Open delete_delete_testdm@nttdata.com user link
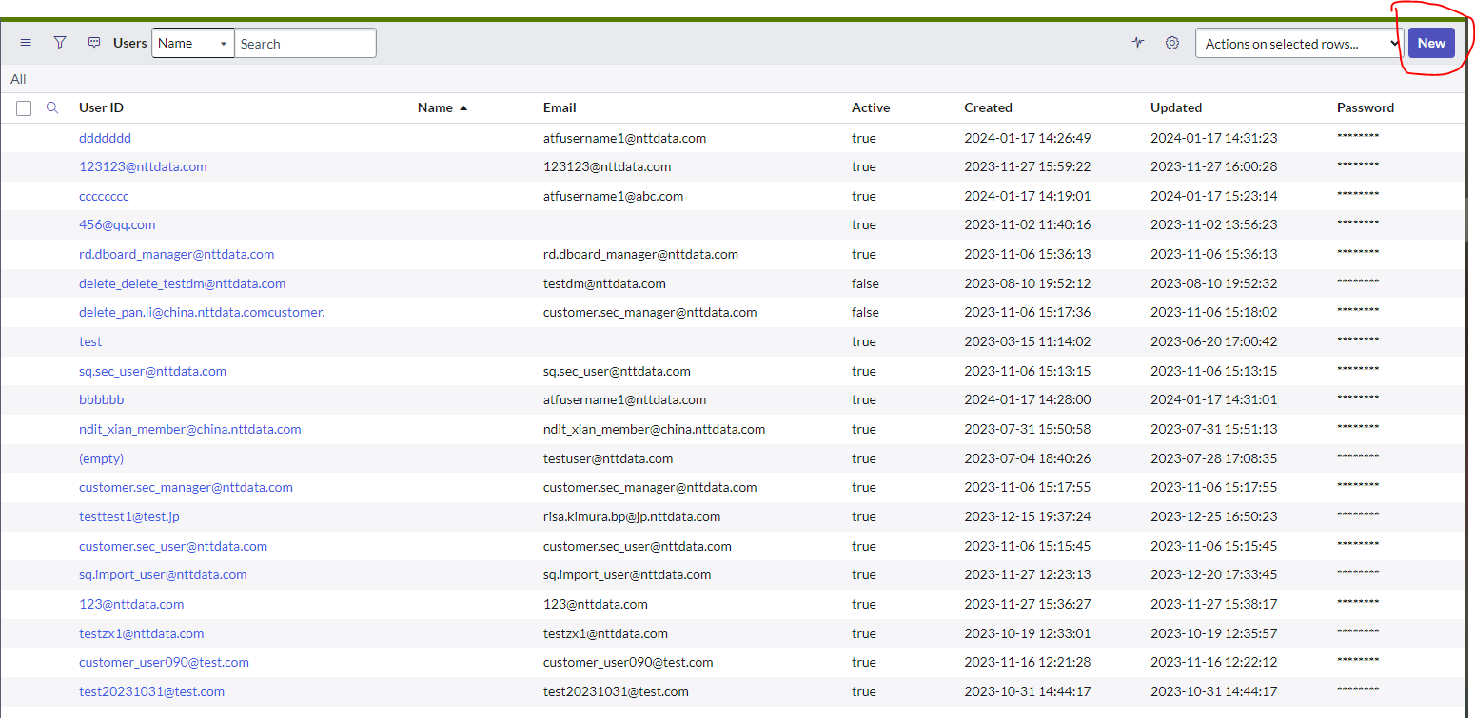Screen dimensions: 1475x718 182,283
